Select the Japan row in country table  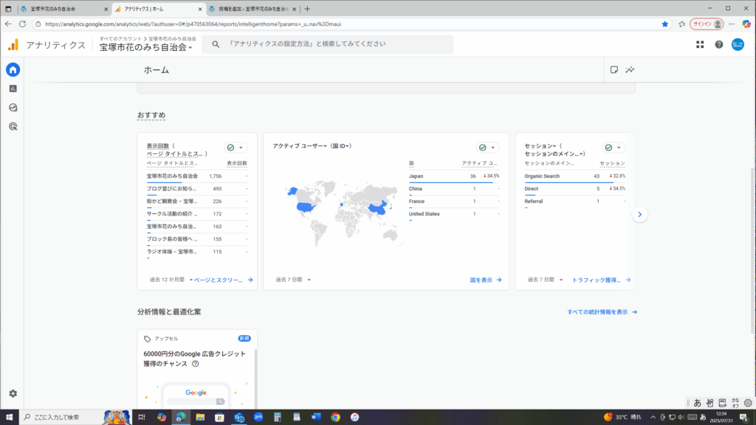click(x=454, y=176)
